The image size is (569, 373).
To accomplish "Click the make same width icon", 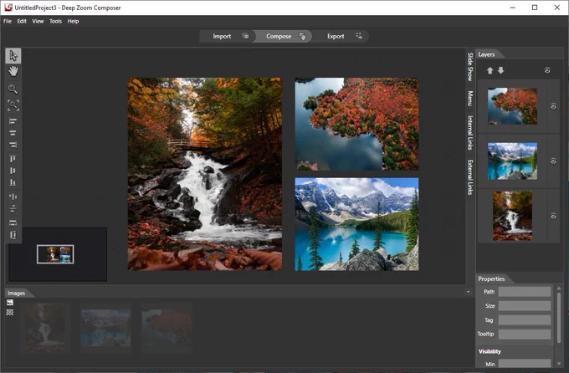I will point(13,222).
